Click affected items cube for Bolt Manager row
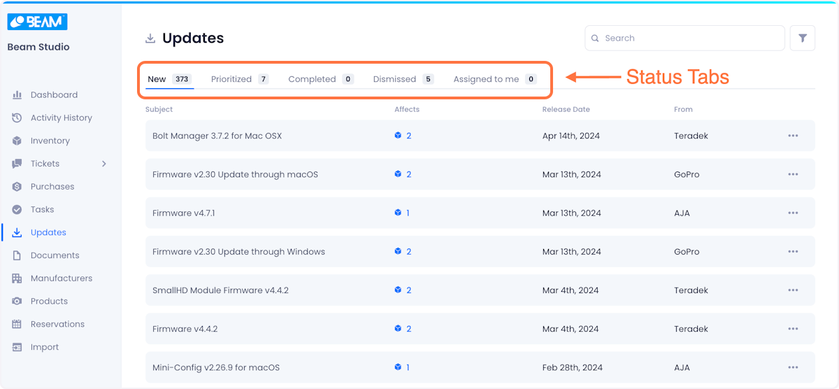 pos(398,136)
